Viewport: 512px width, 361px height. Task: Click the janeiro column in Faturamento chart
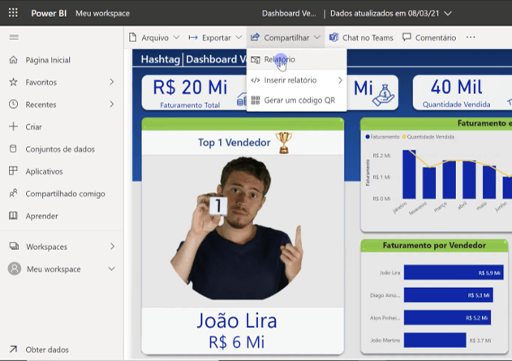[x=409, y=174]
